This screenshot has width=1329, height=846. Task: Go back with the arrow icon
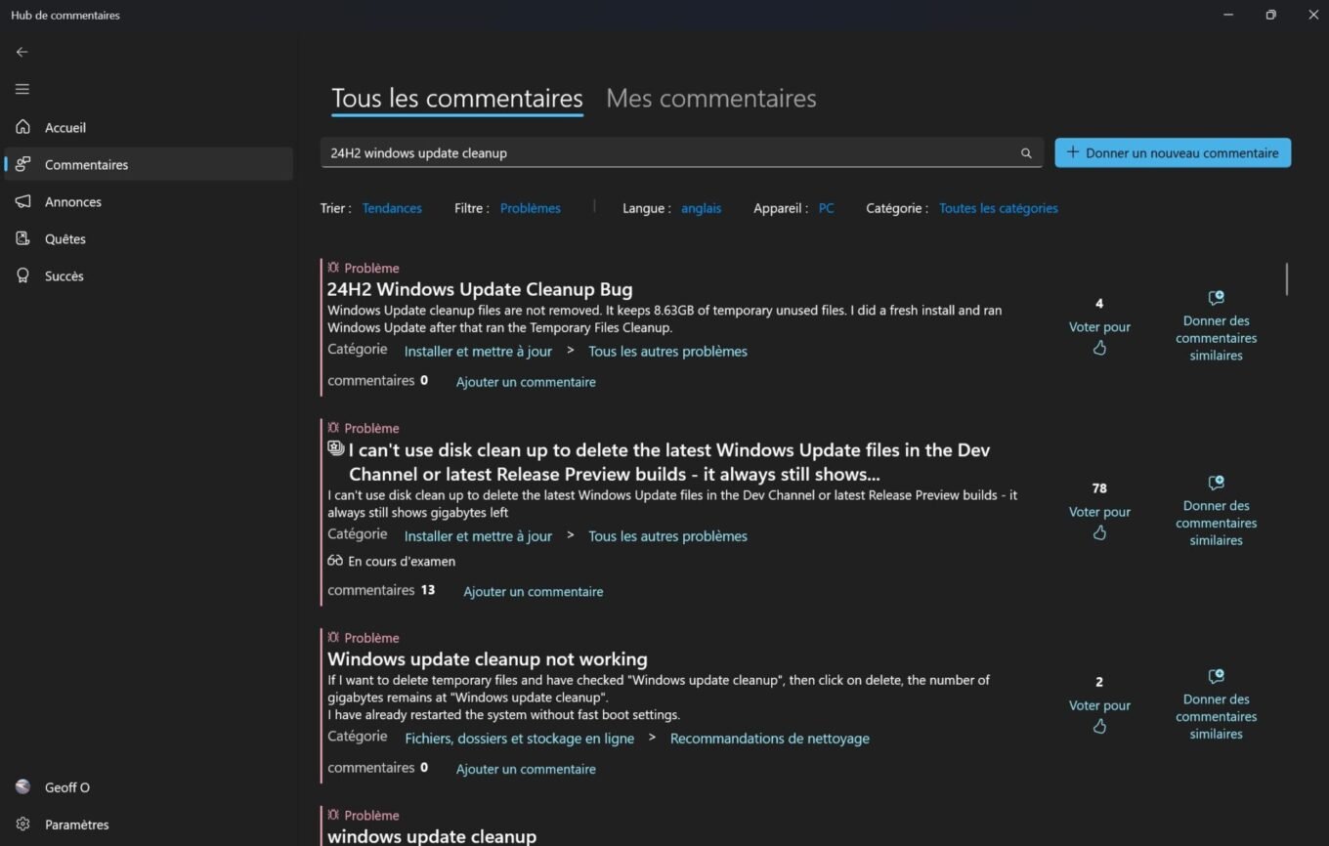pos(22,52)
